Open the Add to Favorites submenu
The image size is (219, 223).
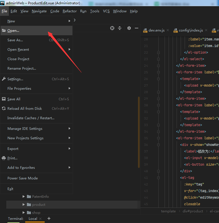(x=37, y=167)
